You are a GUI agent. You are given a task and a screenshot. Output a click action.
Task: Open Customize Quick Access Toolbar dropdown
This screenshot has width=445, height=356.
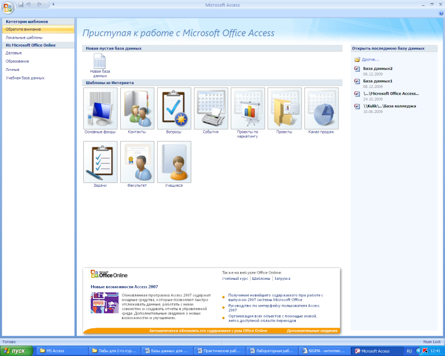[53, 4]
